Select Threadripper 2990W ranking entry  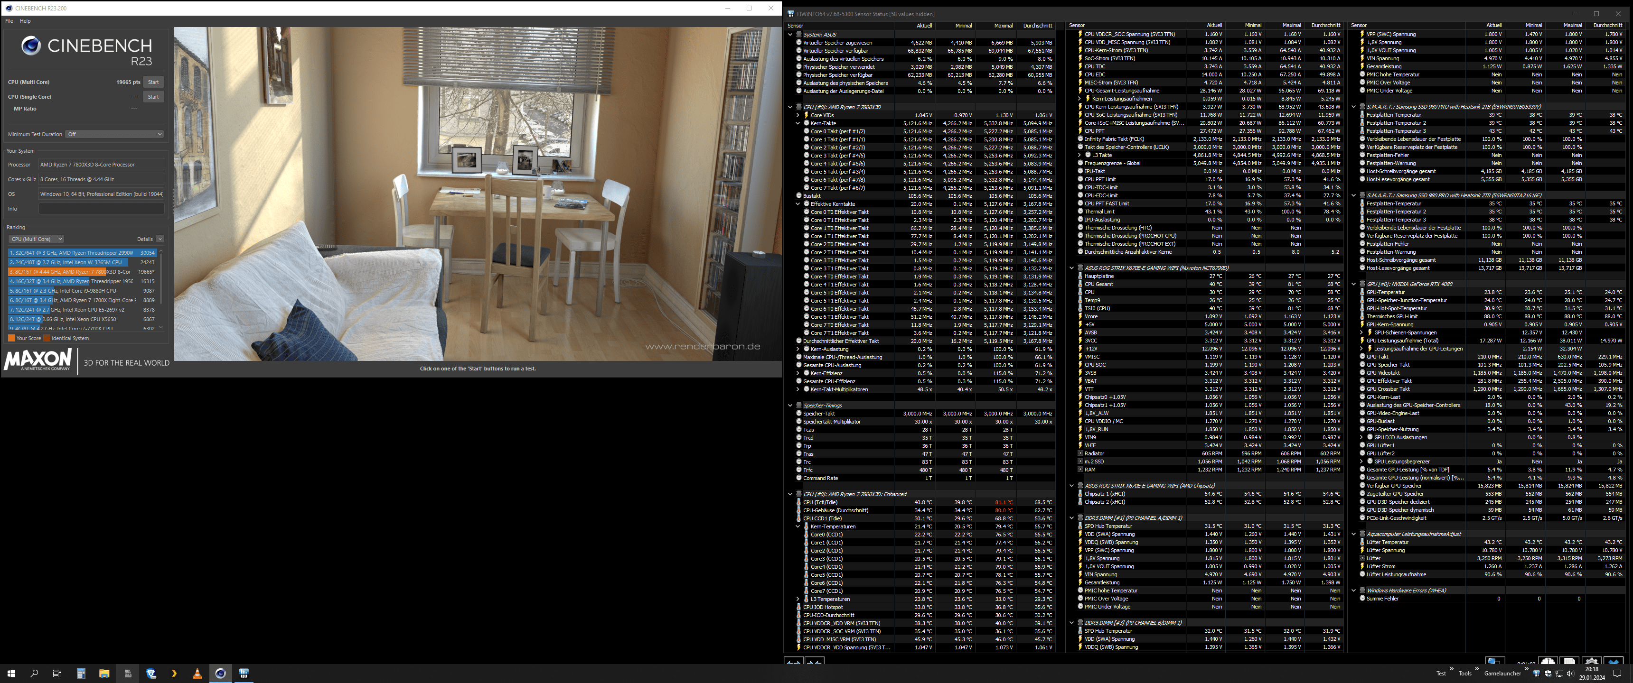(x=82, y=253)
